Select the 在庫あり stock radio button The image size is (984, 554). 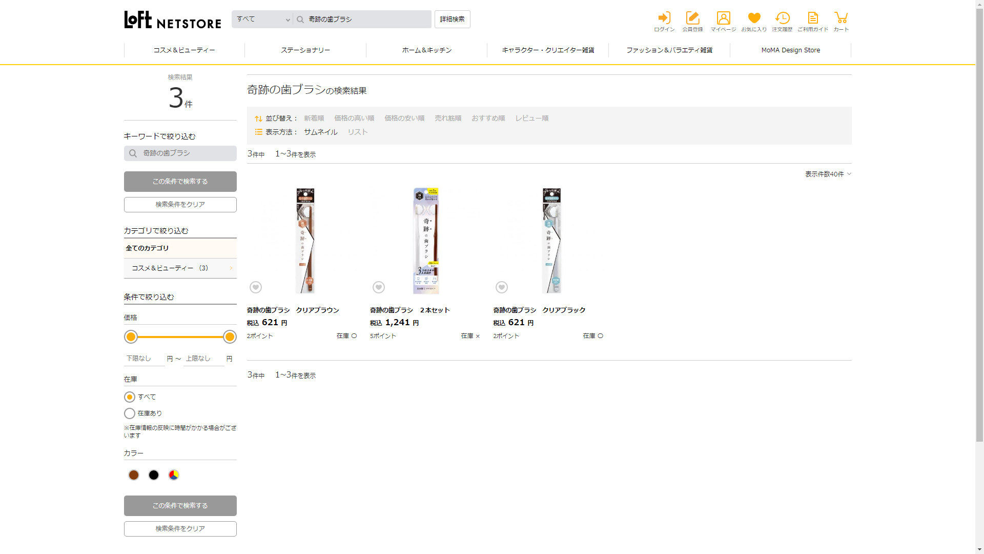click(130, 413)
